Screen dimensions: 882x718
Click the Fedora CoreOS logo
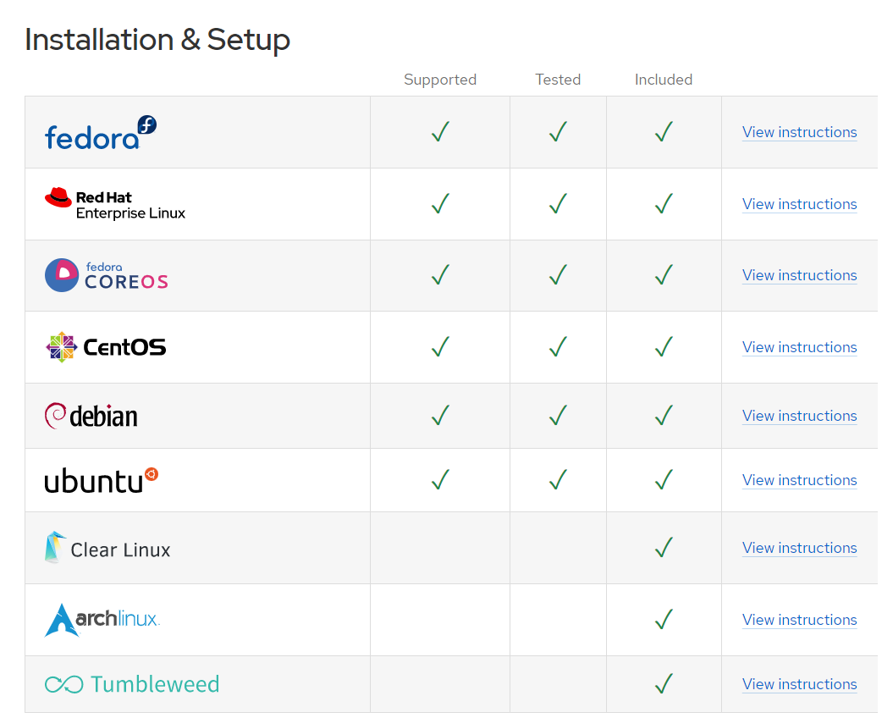[107, 275]
